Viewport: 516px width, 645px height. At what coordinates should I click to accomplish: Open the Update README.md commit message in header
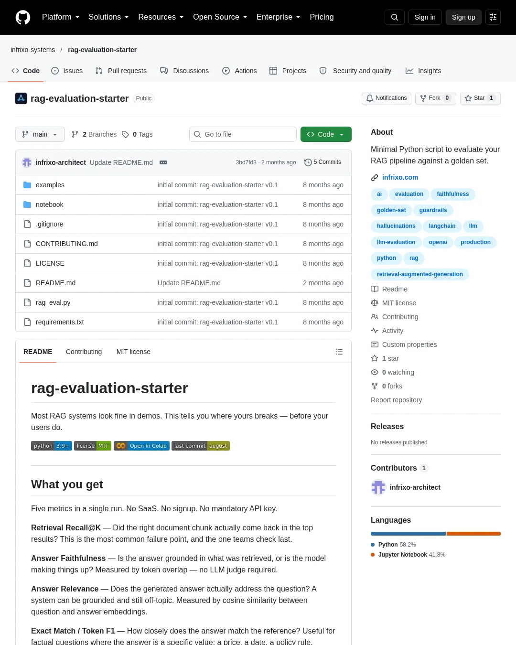121,162
